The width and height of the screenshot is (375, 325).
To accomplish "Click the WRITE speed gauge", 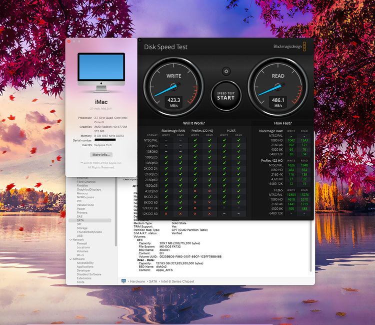I will pos(173,87).
